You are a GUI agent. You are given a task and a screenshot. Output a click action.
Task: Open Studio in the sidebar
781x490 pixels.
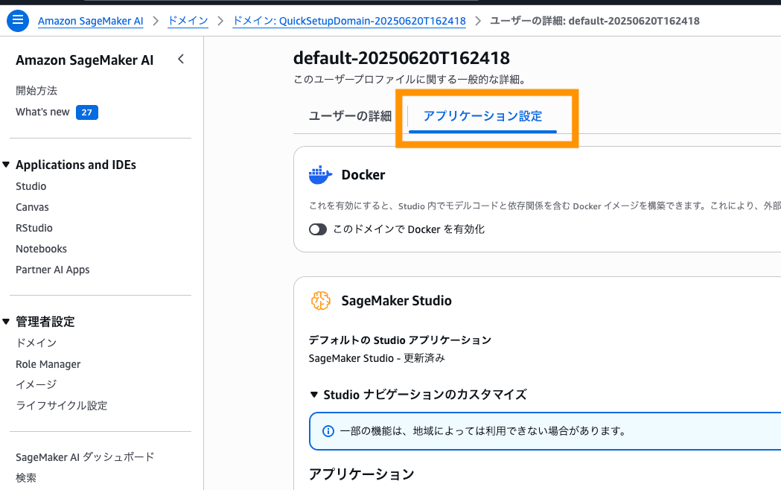pos(31,186)
